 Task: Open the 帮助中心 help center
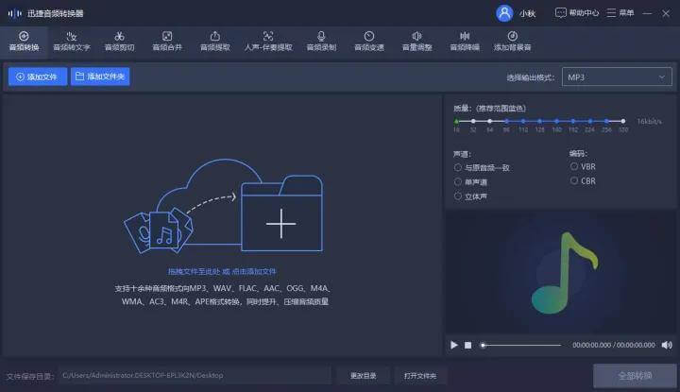tap(577, 13)
